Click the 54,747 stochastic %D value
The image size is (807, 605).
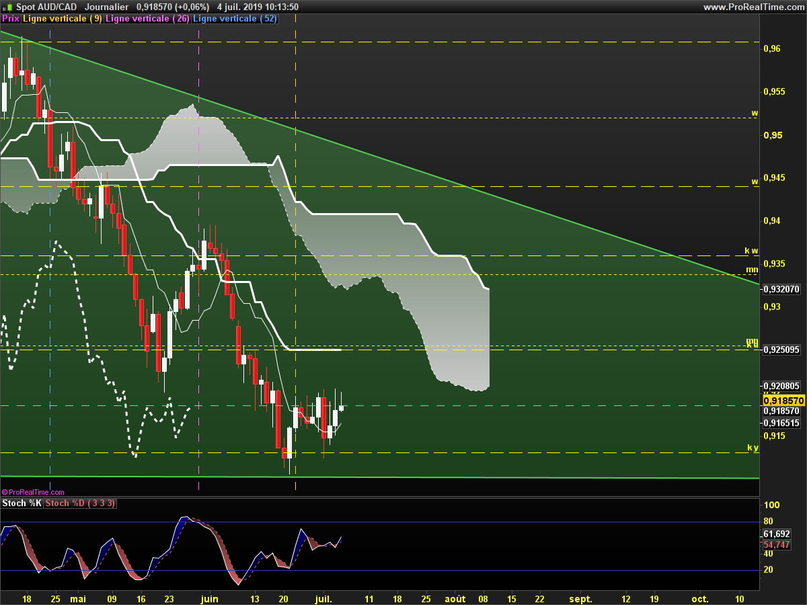(778, 545)
